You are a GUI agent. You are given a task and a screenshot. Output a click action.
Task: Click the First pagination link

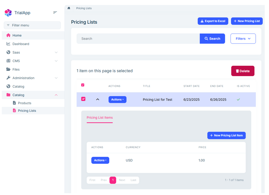(92, 180)
